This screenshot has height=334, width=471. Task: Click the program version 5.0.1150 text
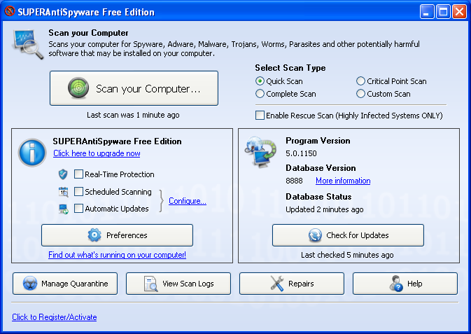(x=301, y=153)
